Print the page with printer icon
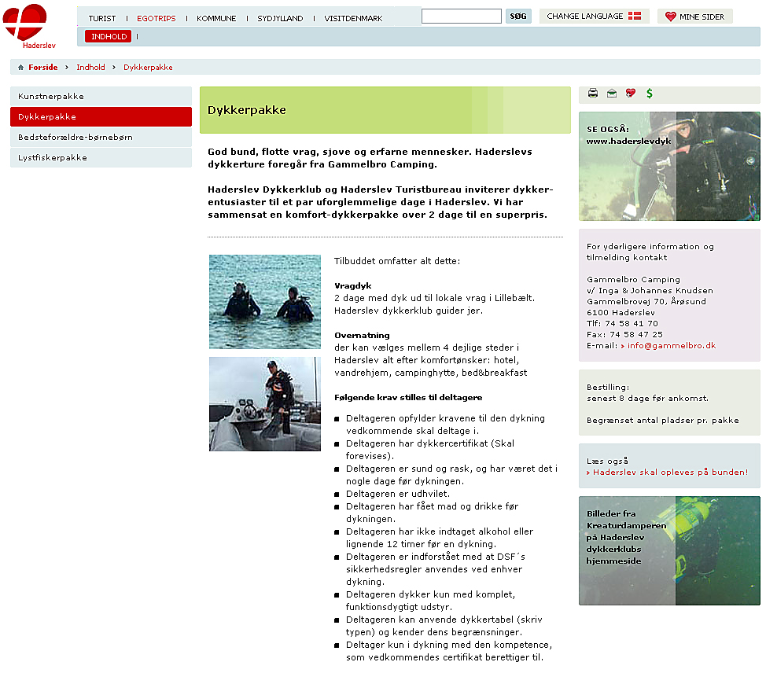Viewport: 766px width, 673px height. 592,94
